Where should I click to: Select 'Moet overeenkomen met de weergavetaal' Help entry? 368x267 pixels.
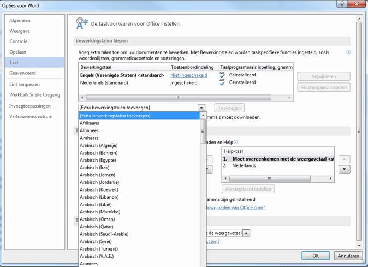click(278, 159)
